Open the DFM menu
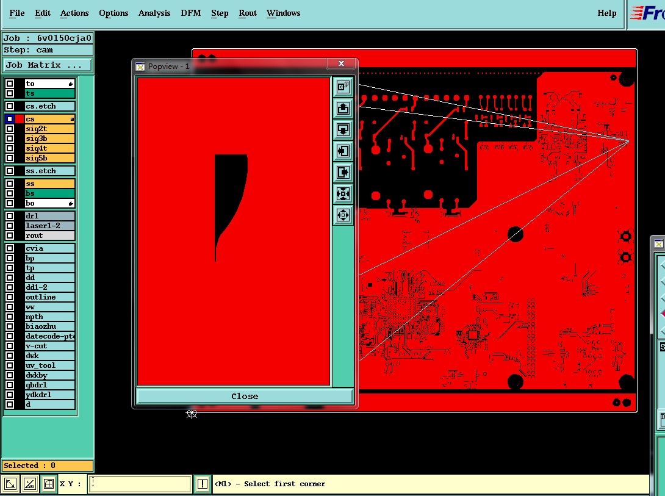Viewport: 665px width, 496px height. click(x=191, y=13)
